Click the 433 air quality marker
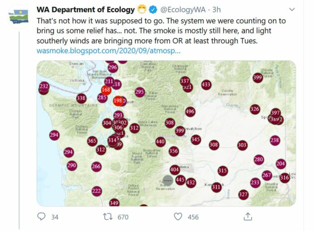 coord(206,84)
